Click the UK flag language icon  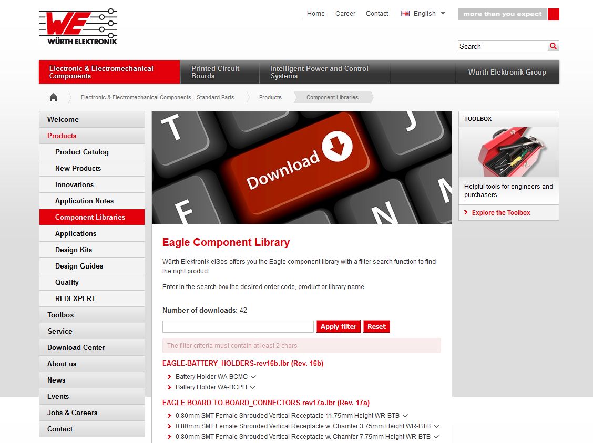click(405, 14)
